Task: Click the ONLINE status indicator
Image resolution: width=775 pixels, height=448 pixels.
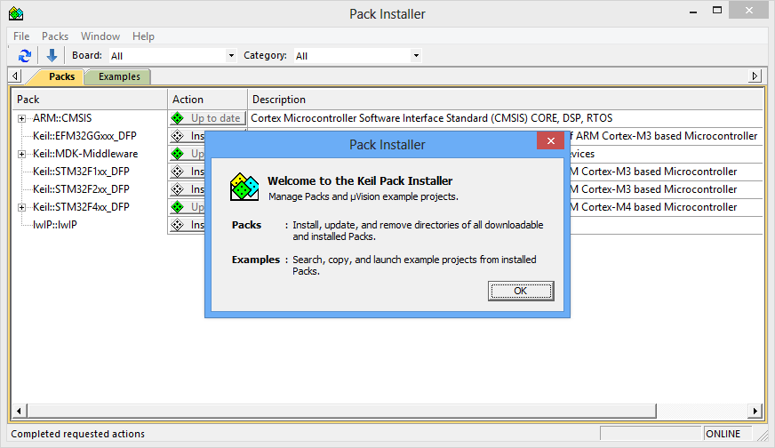Action: click(x=723, y=434)
